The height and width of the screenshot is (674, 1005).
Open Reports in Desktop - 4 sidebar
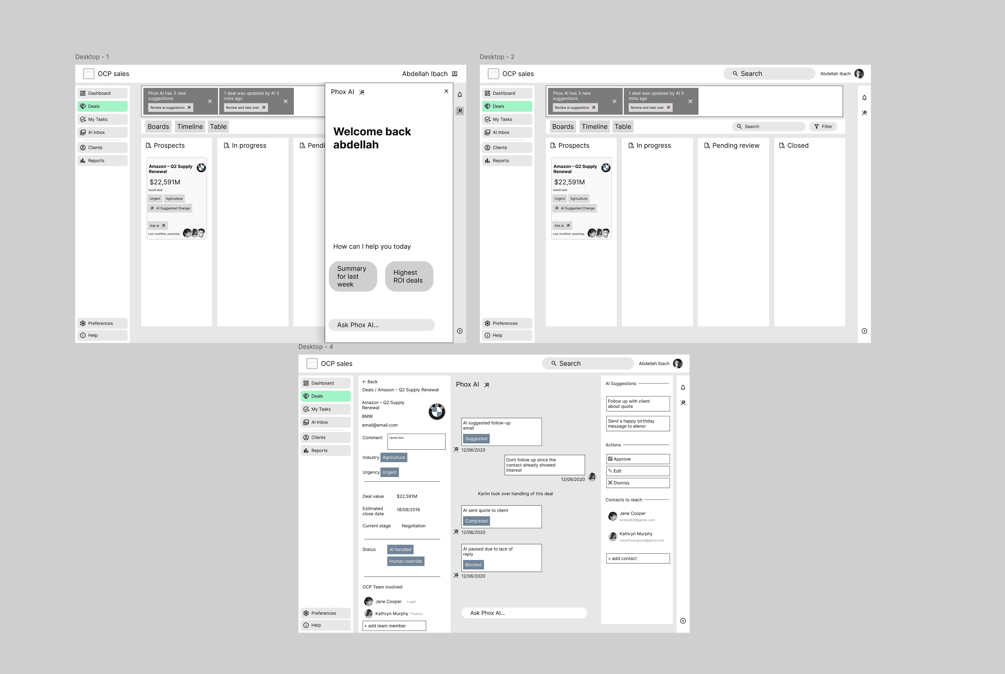pyautogui.click(x=326, y=450)
